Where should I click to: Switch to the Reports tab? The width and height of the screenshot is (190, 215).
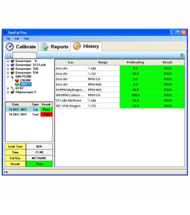(x=54, y=47)
